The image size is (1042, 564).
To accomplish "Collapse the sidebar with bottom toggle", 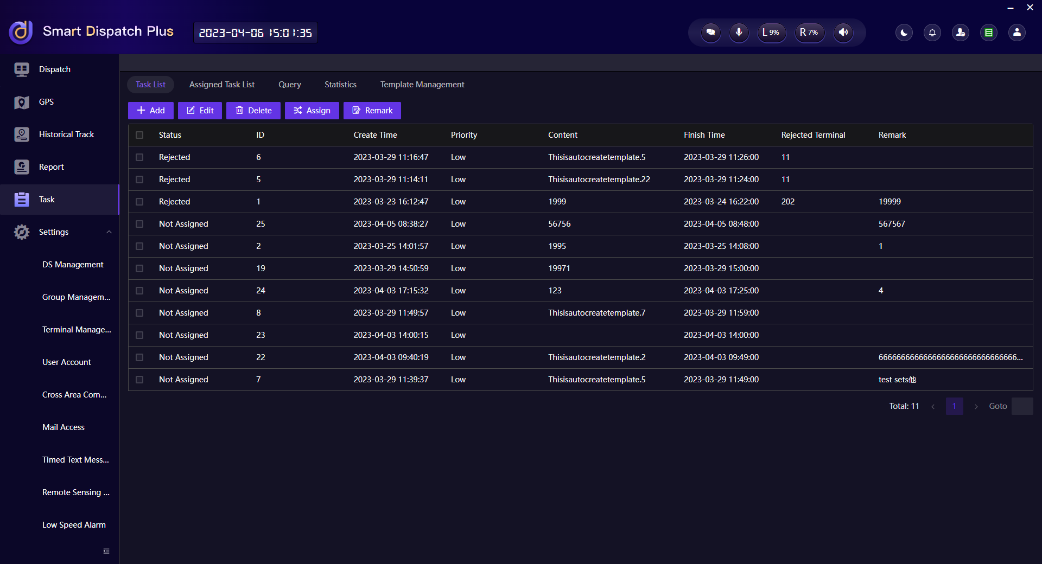I will pyautogui.click(x=106, y=551).
